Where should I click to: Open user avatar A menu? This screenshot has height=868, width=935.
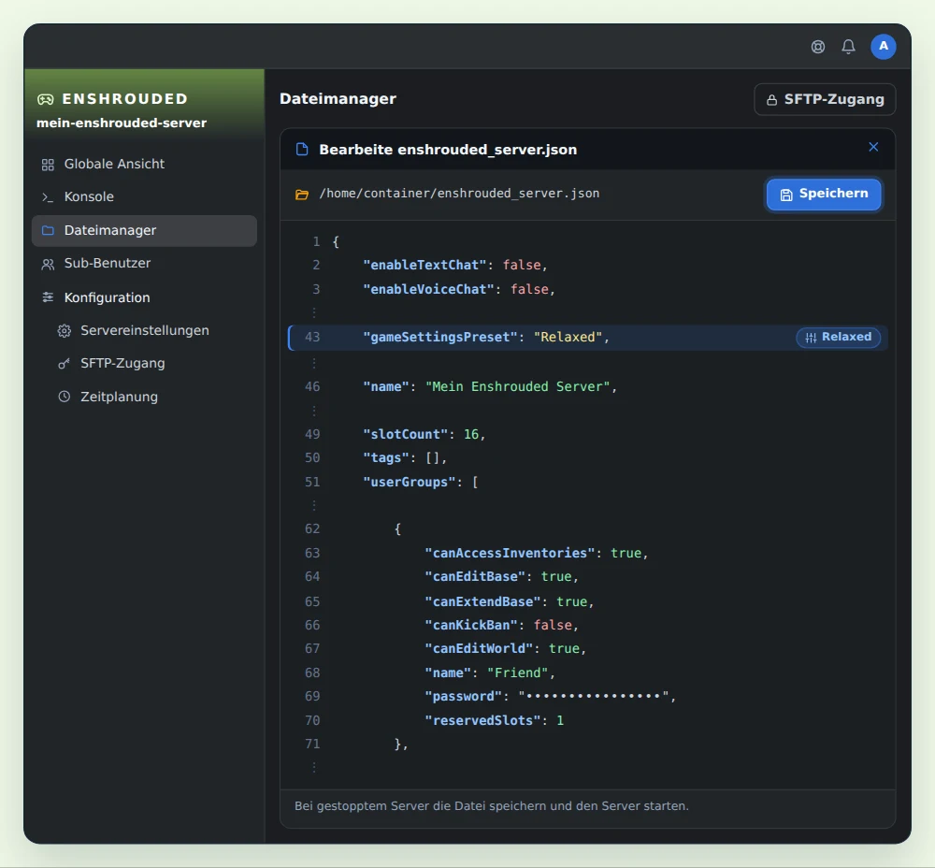(x=883, y=47)
